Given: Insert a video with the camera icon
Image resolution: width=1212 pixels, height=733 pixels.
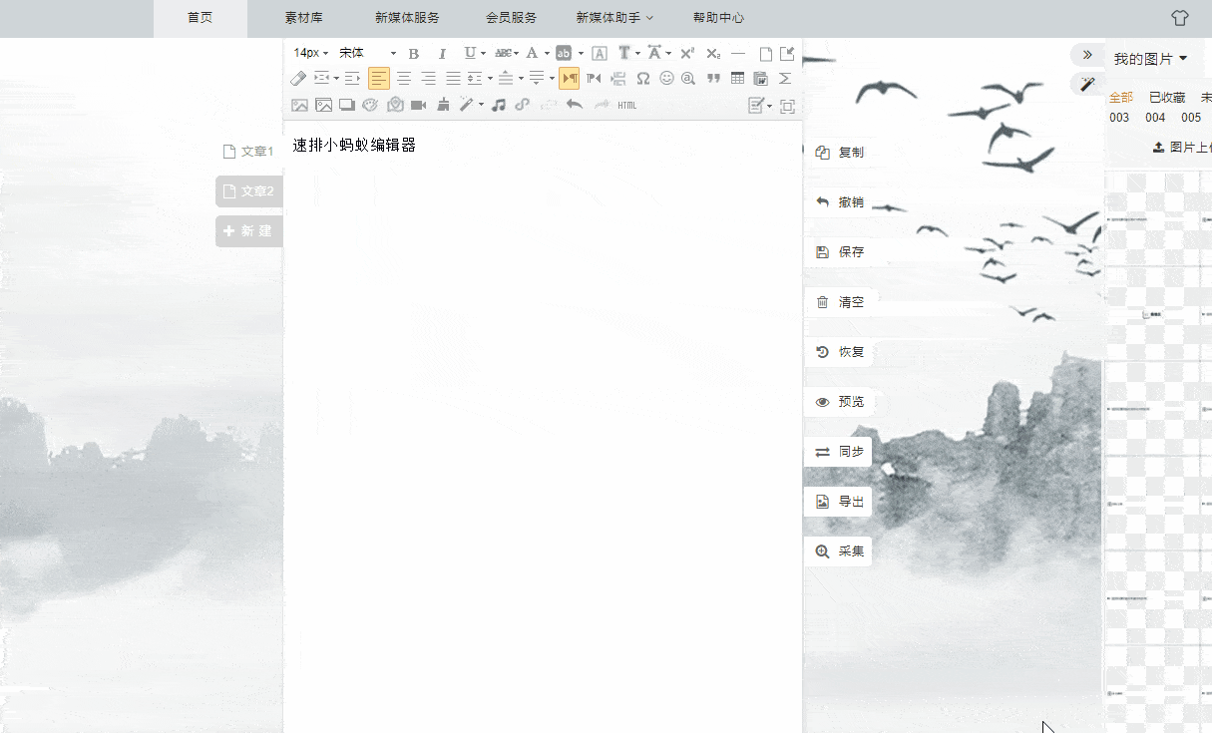Looking at the screenshot, I should tap(419, 105).
